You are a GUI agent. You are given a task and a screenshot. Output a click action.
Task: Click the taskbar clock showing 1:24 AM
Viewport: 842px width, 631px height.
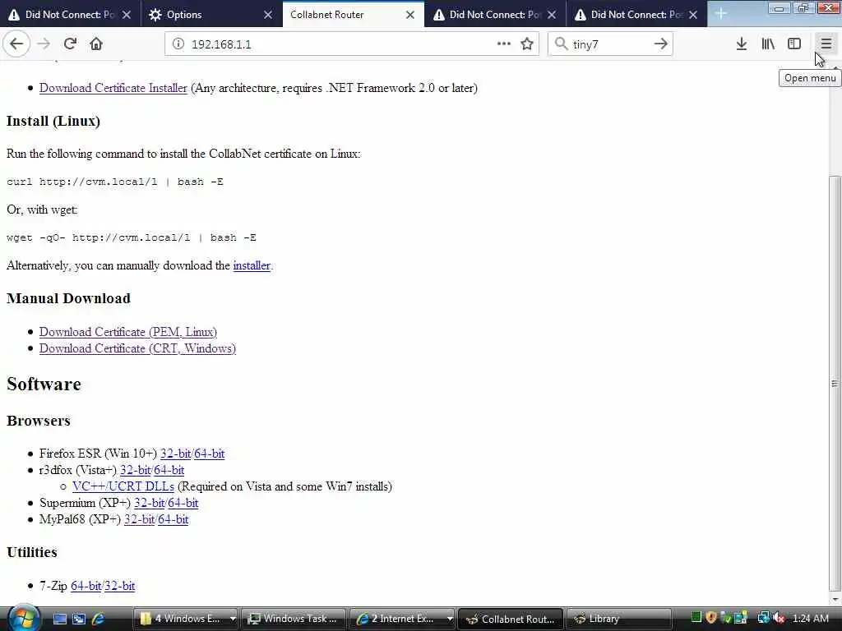click(x=810, y=619)
